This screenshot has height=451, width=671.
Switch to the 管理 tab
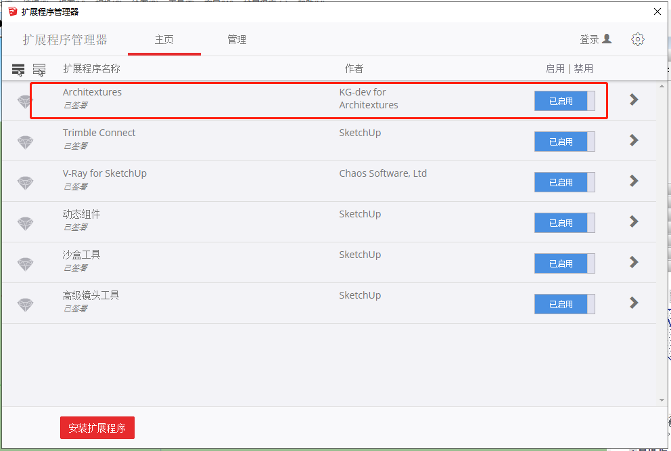click(x=237, y=40)
